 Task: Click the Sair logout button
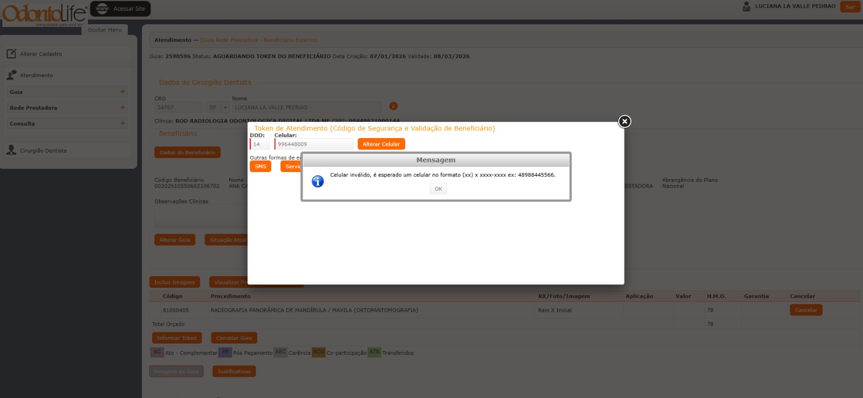[850, 6]
